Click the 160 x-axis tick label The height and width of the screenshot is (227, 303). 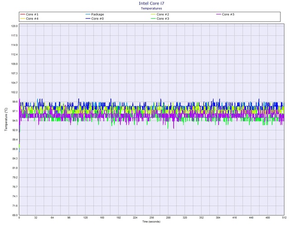click(102, 218)
